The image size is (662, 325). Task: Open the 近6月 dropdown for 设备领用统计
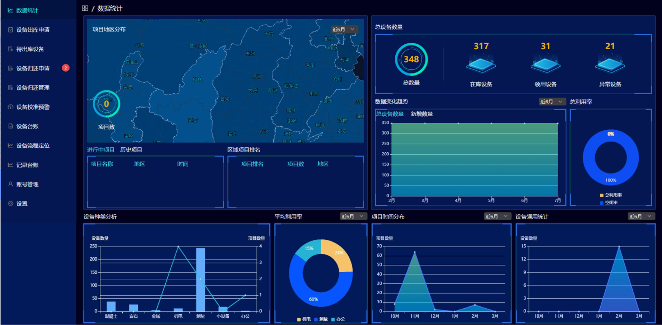coord(641,216)
